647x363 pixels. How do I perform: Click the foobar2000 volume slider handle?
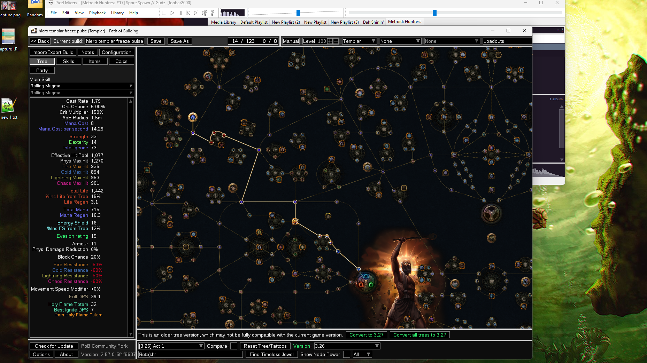coord(298,13)
